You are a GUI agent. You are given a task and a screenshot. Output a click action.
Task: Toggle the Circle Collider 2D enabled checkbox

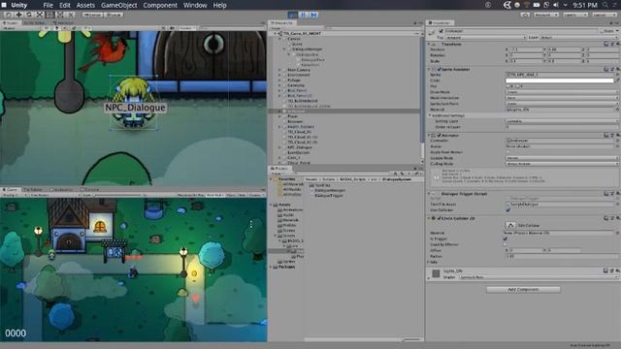click(439, 218)
